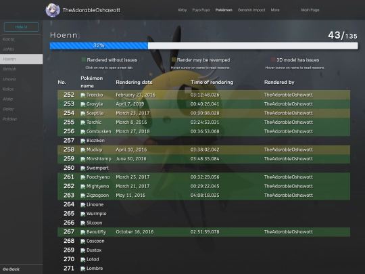The height and width of the screenshot is (274, 365).
Task: Click Sceptile's image icon
Action: [x=83, y=114]
